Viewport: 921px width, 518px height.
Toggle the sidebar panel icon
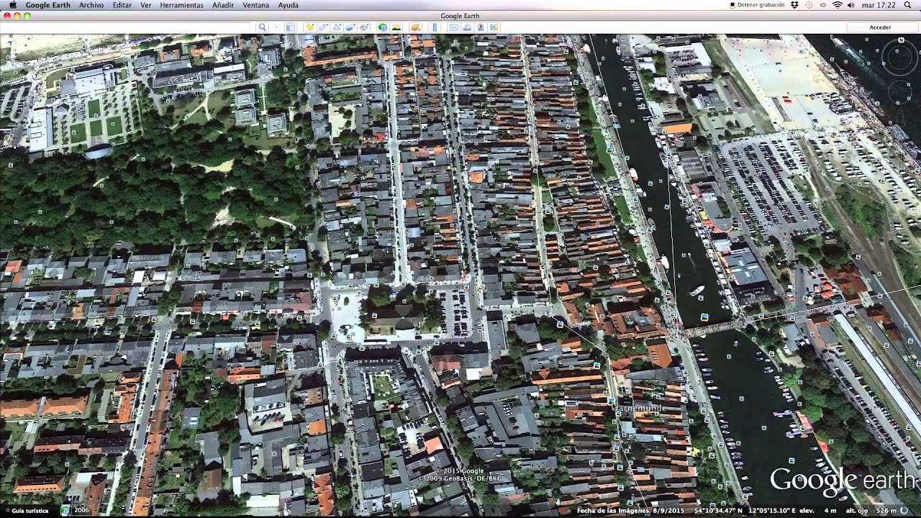tap(291, 27)
